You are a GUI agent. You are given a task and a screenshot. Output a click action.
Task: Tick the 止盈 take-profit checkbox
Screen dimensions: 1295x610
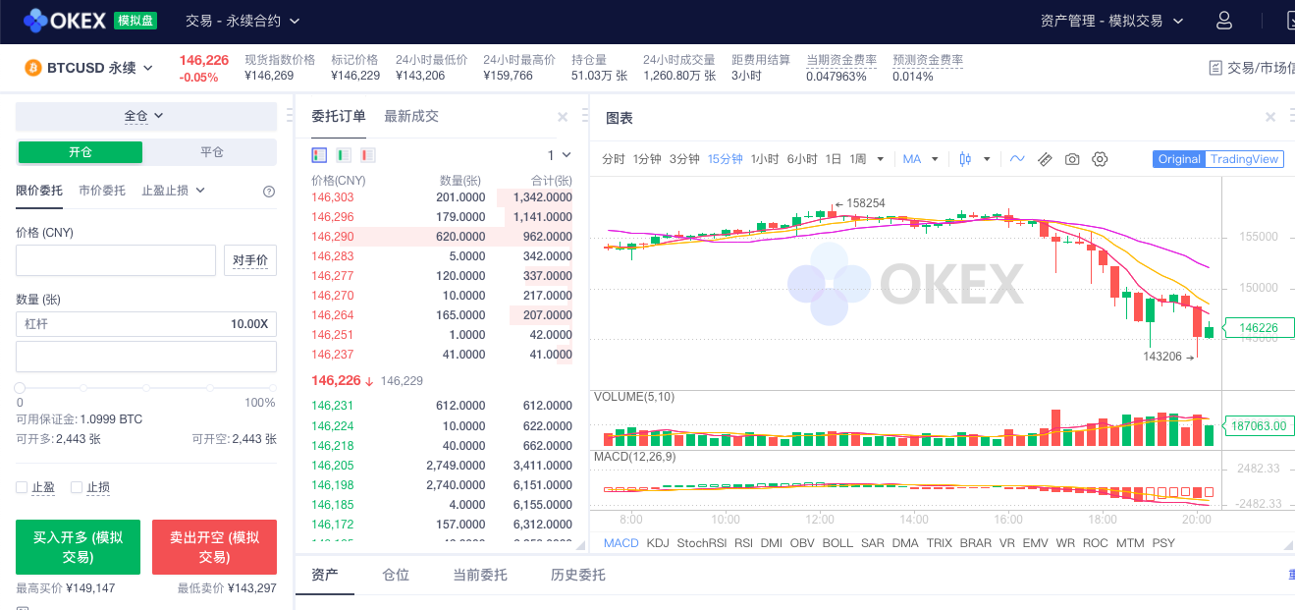pyautogui.click(x=22, y=487)
